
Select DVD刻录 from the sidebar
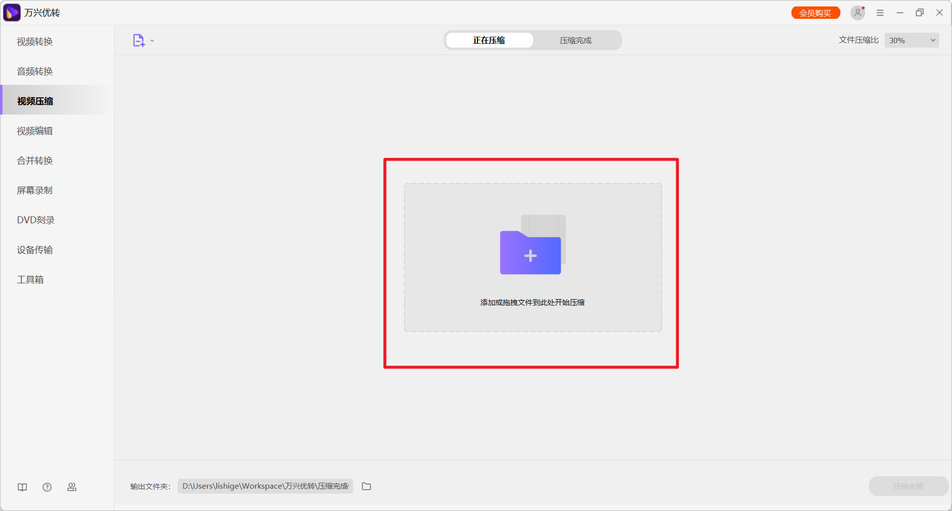[36, 220]
